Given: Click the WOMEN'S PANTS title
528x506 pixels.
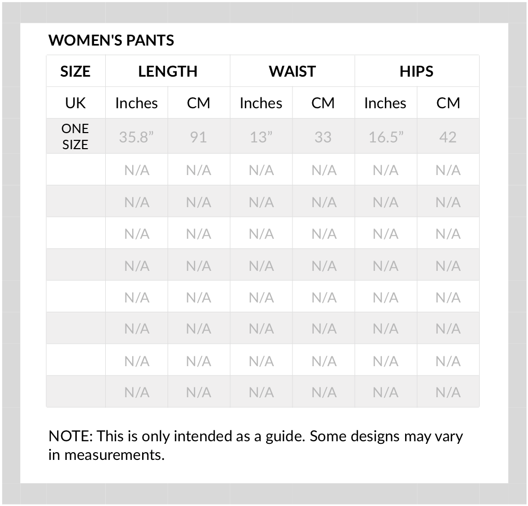Looking at the screenshot, I should [111, 40].
